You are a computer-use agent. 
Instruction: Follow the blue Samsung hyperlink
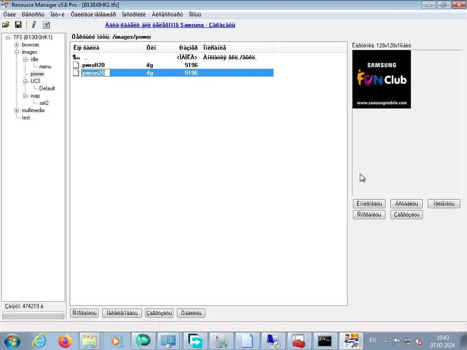(x=170, y=25)
